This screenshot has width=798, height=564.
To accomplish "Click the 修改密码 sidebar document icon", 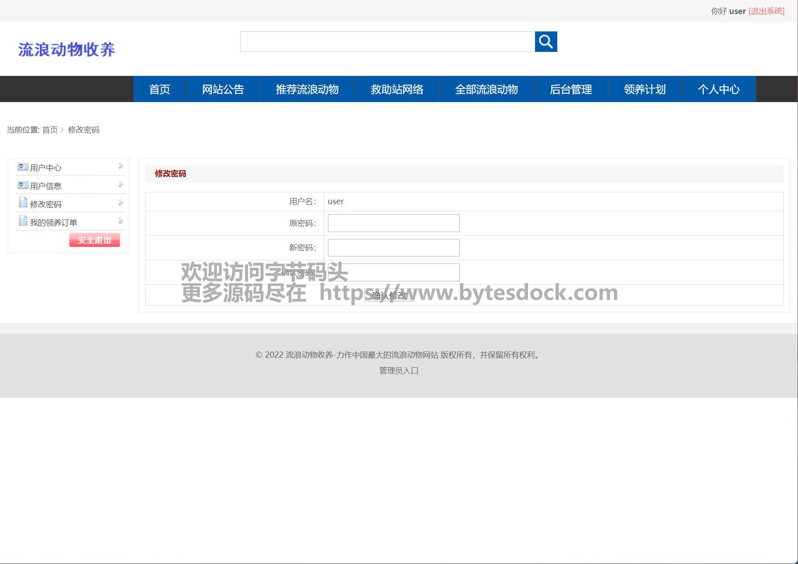I will [x=23, y=203].
